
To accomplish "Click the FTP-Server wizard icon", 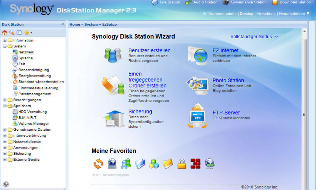I will [x=197, y=116].
